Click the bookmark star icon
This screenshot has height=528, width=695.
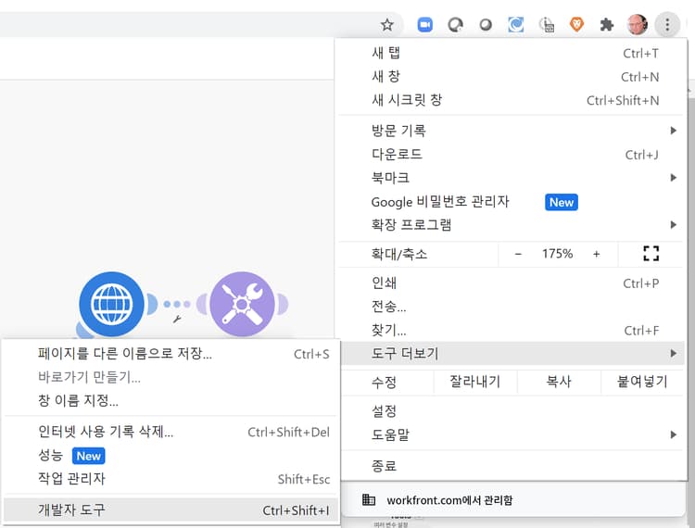[387, 25]
